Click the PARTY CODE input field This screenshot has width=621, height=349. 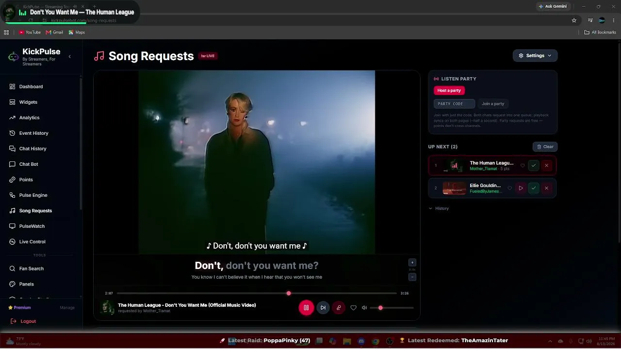454,104
